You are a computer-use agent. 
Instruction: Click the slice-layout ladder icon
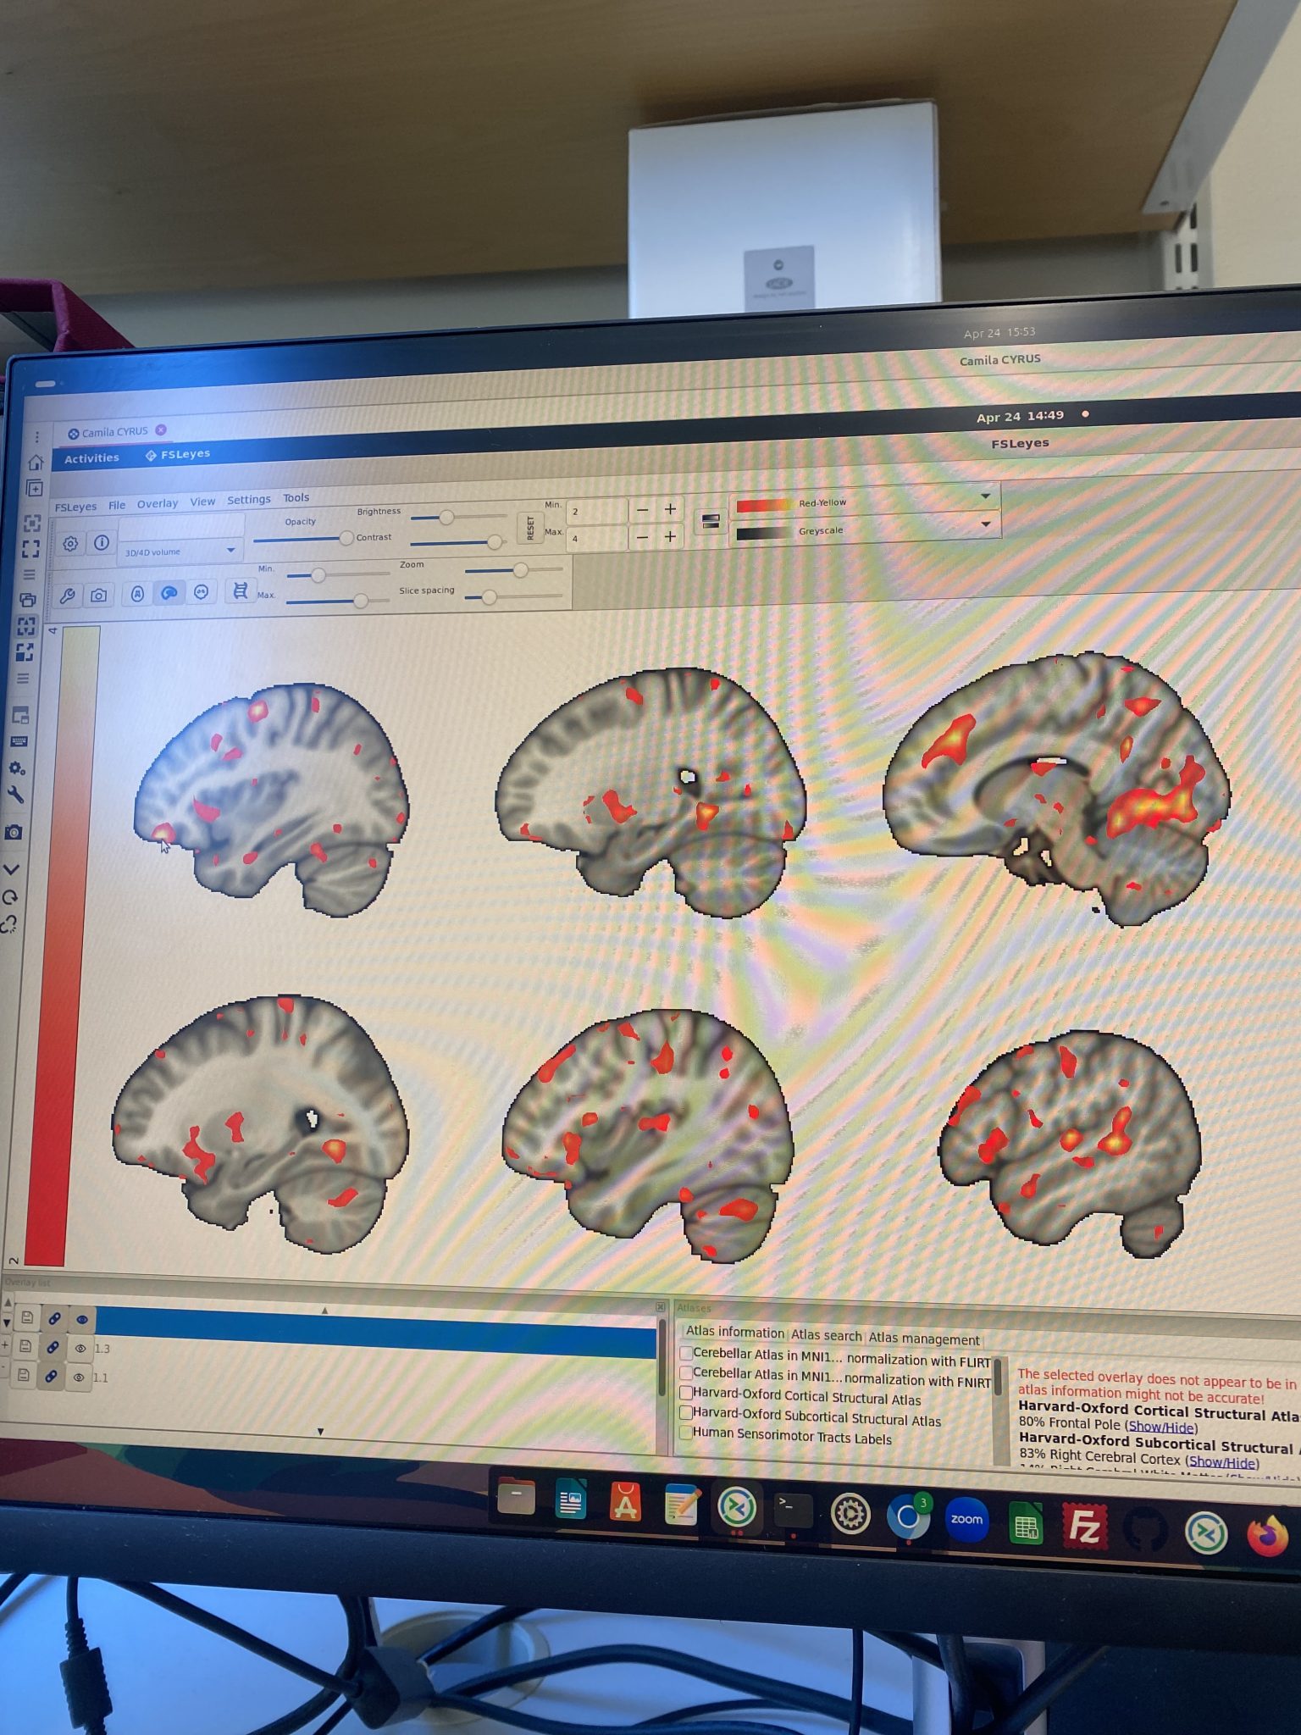(x=241, y=591)
